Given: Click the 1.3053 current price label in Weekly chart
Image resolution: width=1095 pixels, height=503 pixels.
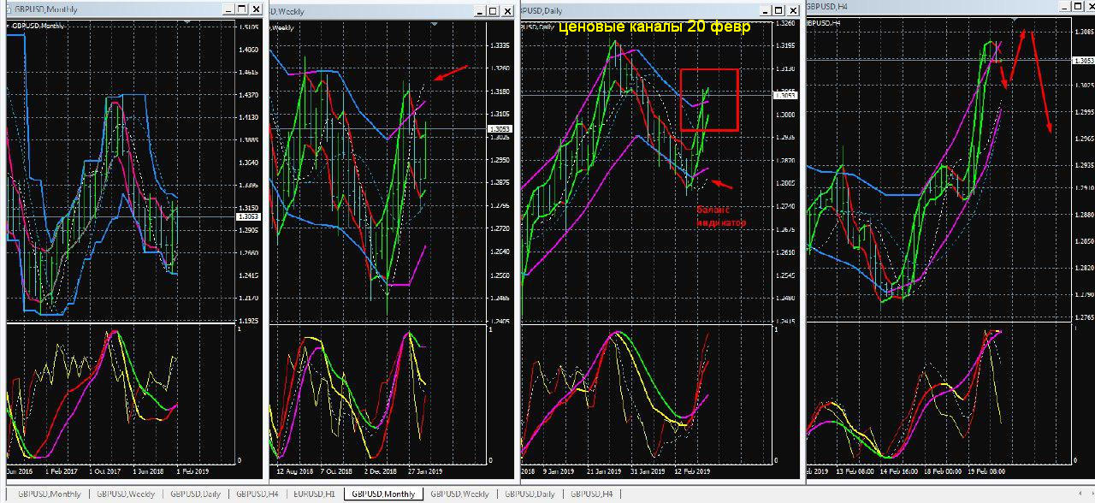Looking at the screenshot, I should coord(499,129).
